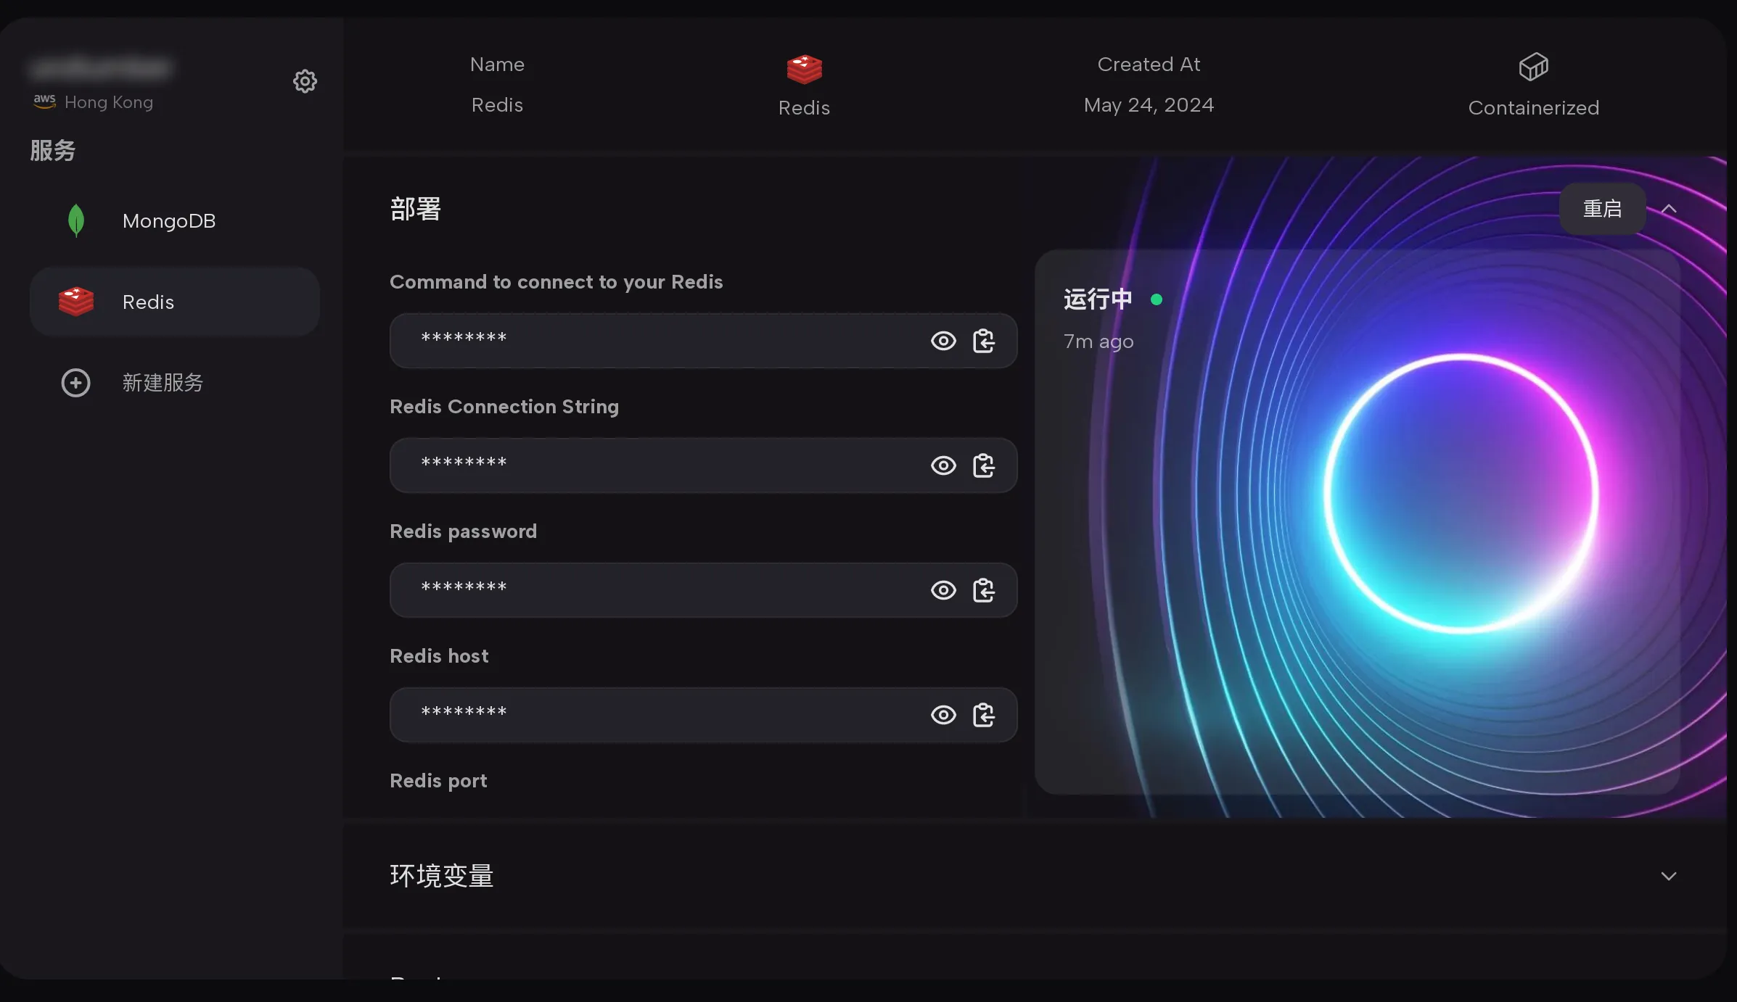Copy the Redis password value
The height and width of the screenshot is (1002, 1737).
(983, 590)
